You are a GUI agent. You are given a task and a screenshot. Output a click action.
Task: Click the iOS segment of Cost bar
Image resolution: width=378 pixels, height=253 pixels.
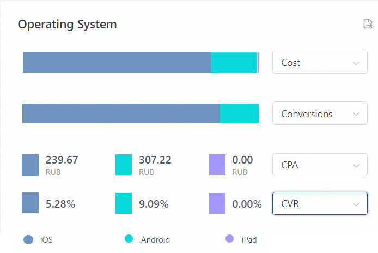pyautogui.click(x=117, y=63)
